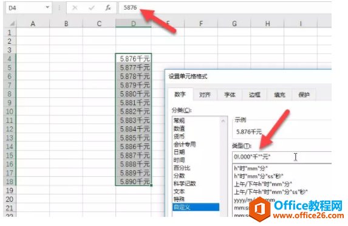The height and width of the screenshot is (226, 348).
Task: Select 自定义 category
Action: click(196, 207)
